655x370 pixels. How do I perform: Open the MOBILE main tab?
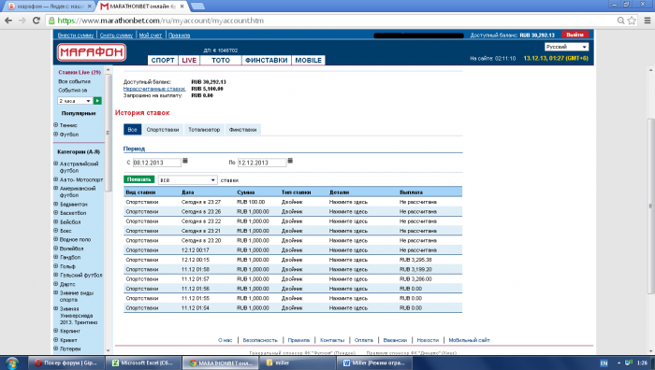[x=308, y=60]
